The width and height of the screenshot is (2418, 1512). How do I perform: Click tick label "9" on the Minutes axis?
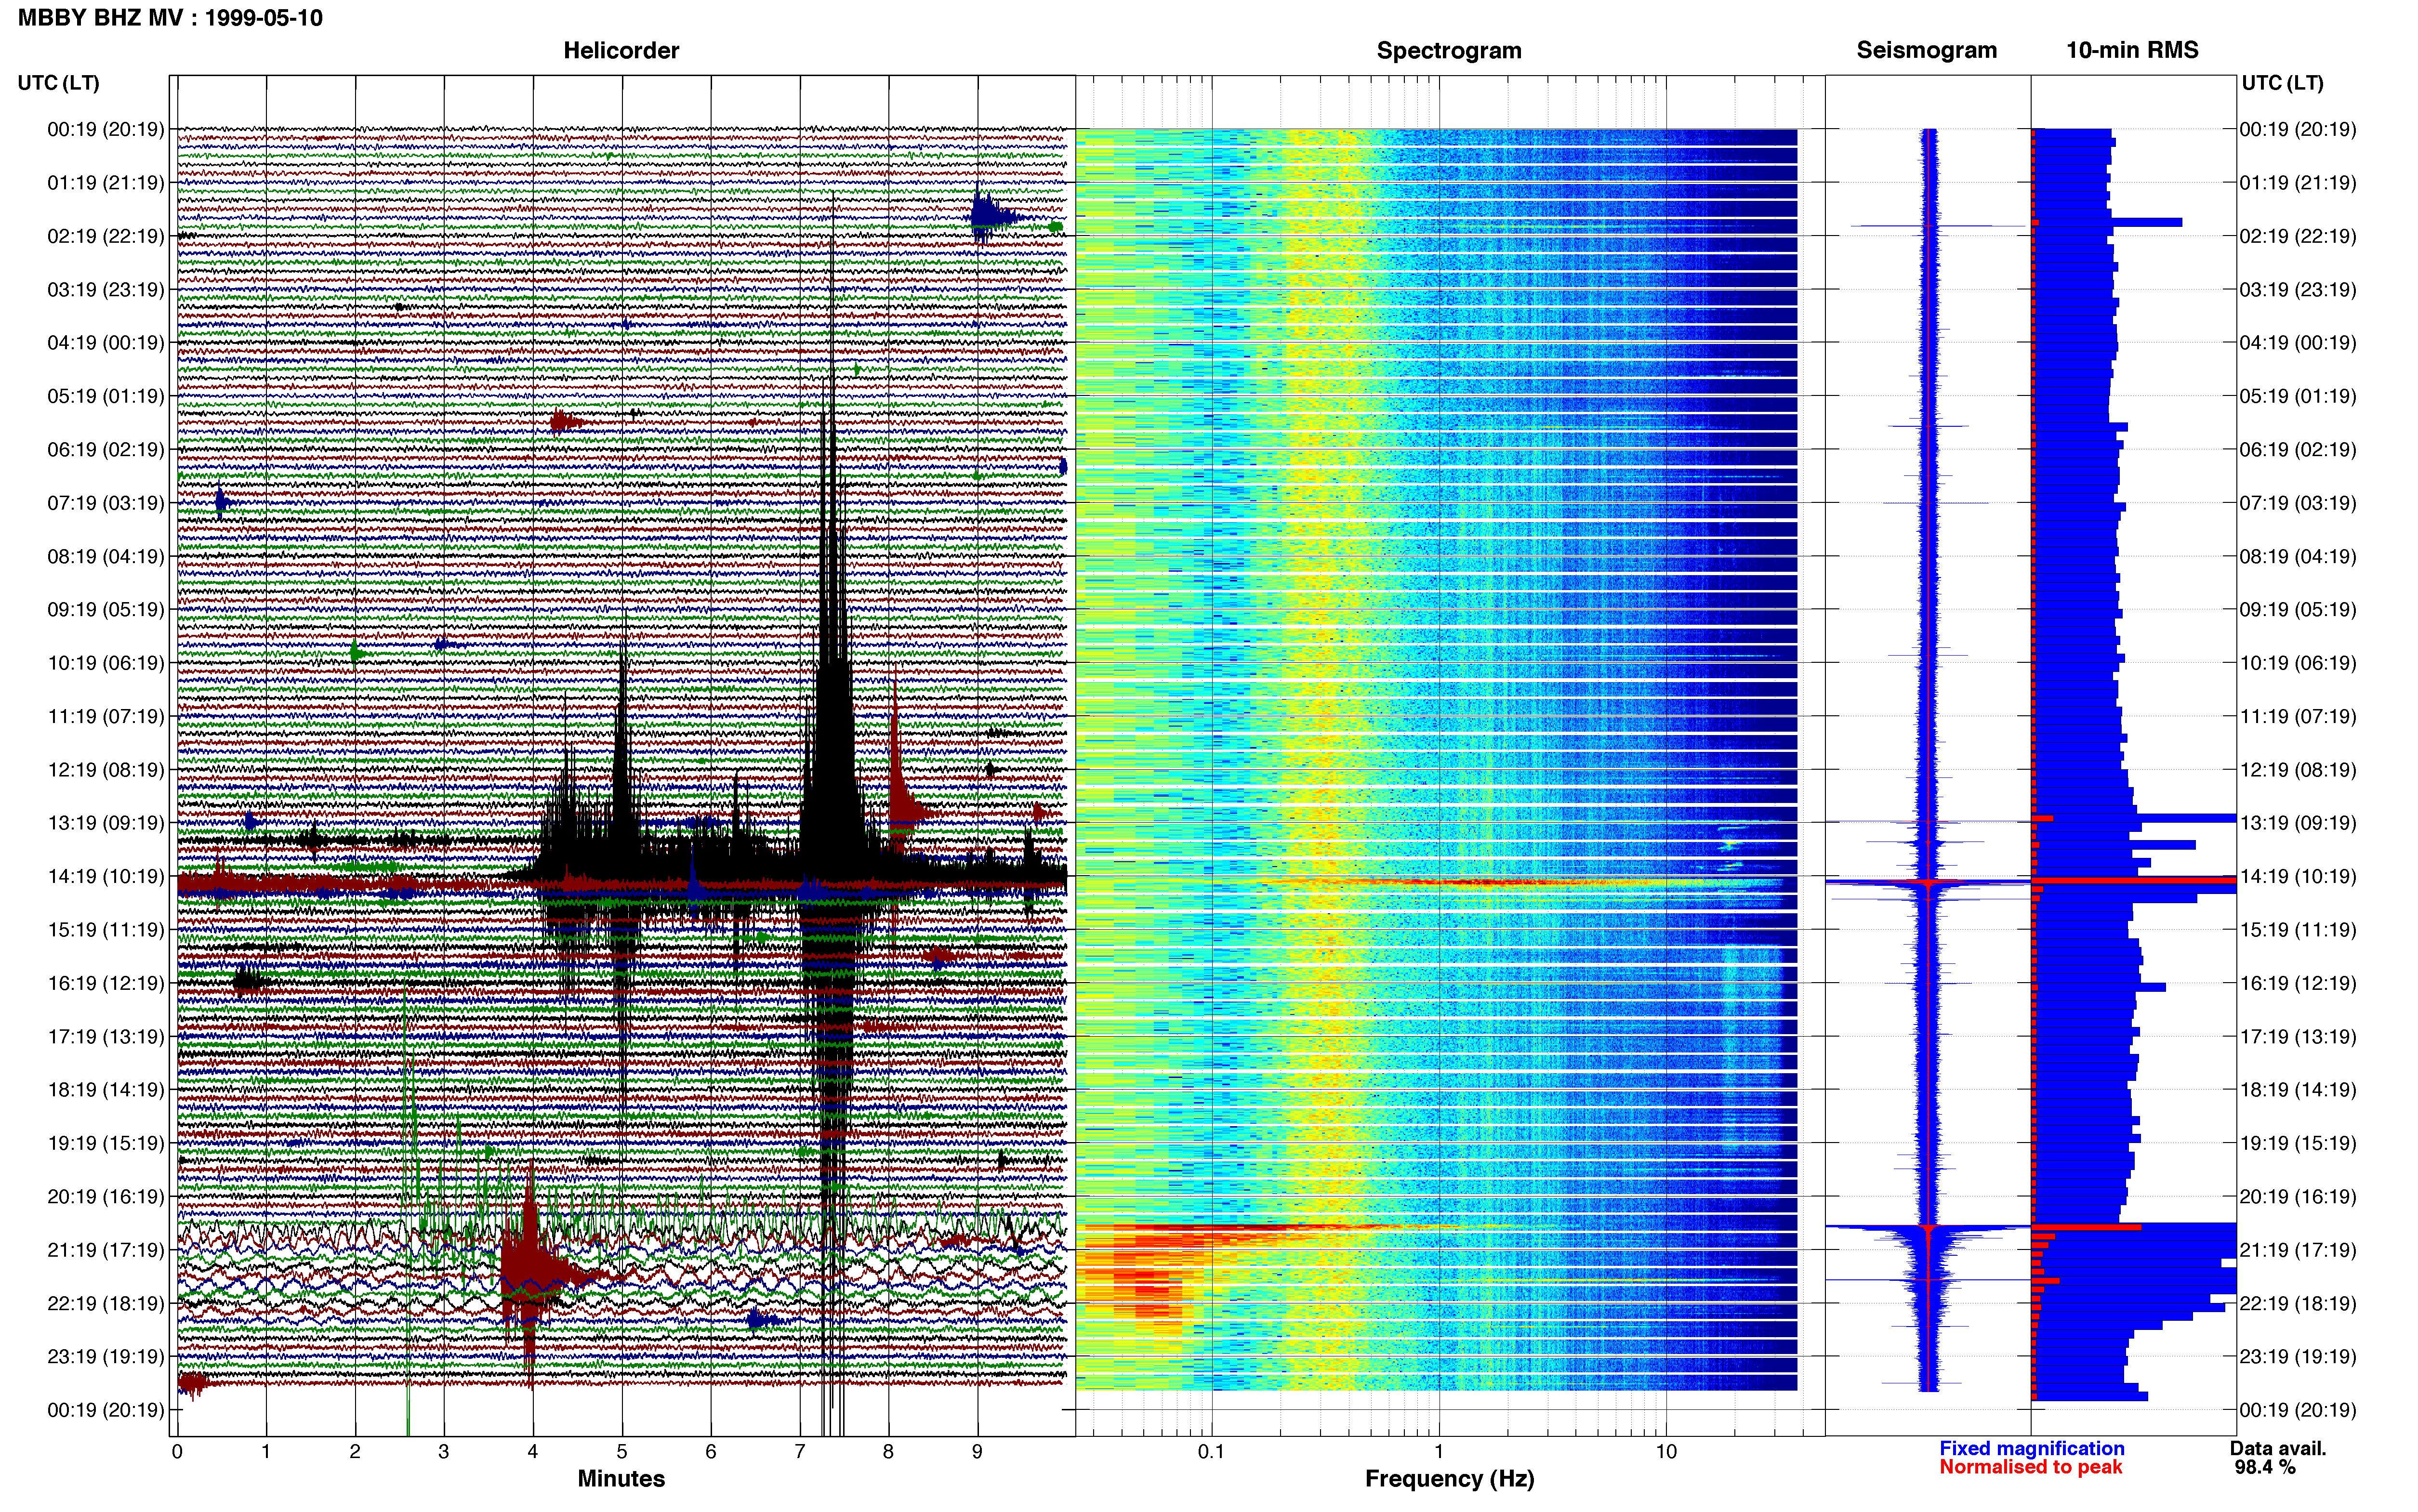click(978, 1452)
